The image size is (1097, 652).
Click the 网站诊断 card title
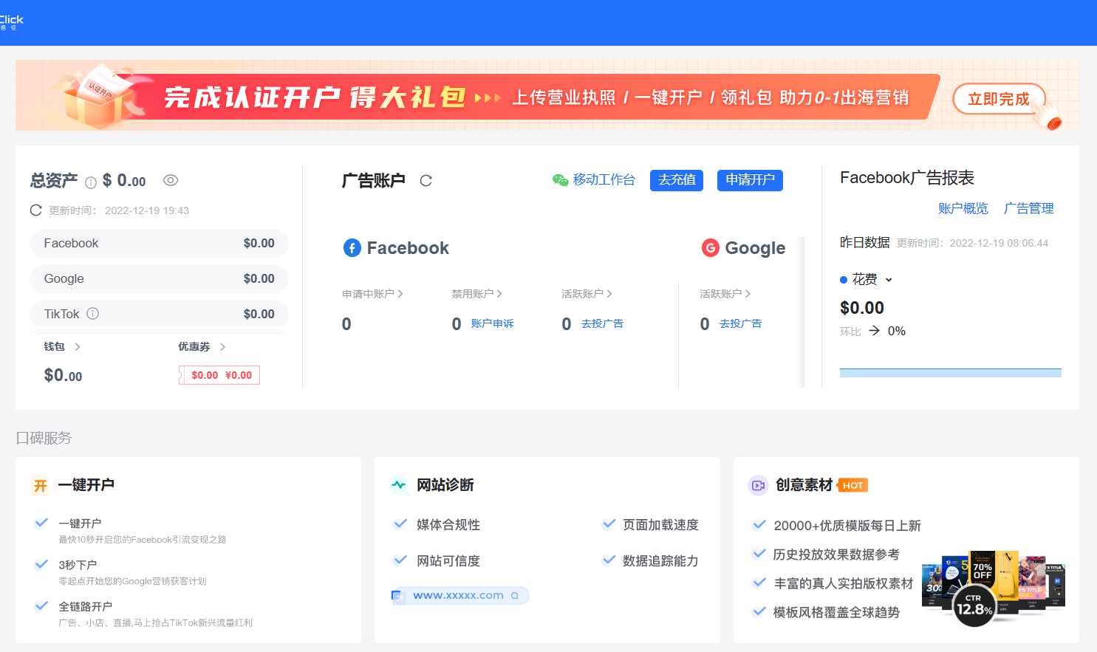tap(445, 485)
